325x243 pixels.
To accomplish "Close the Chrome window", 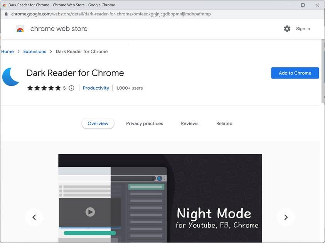I will click(317, 5).
